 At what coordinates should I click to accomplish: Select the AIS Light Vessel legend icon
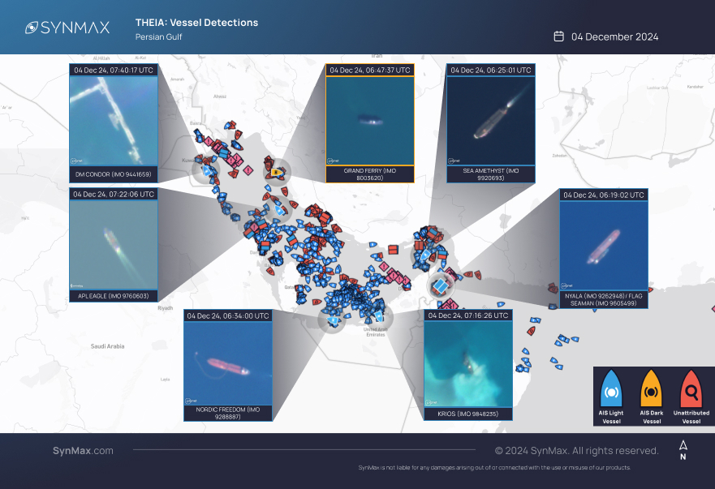pos(611,388)
